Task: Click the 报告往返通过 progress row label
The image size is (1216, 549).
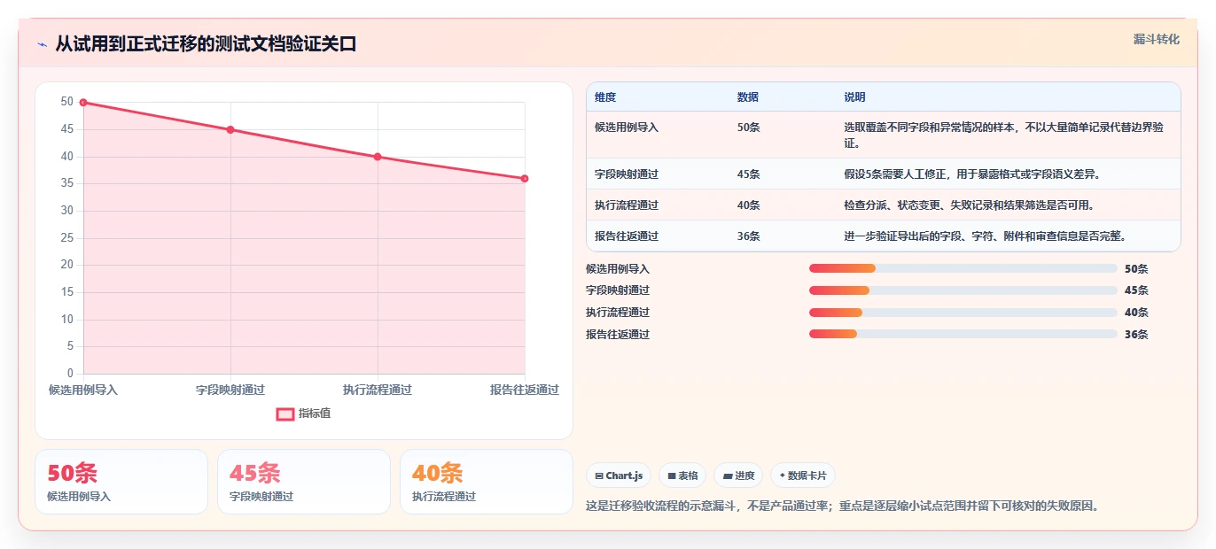Action: (x=618, y=335)
